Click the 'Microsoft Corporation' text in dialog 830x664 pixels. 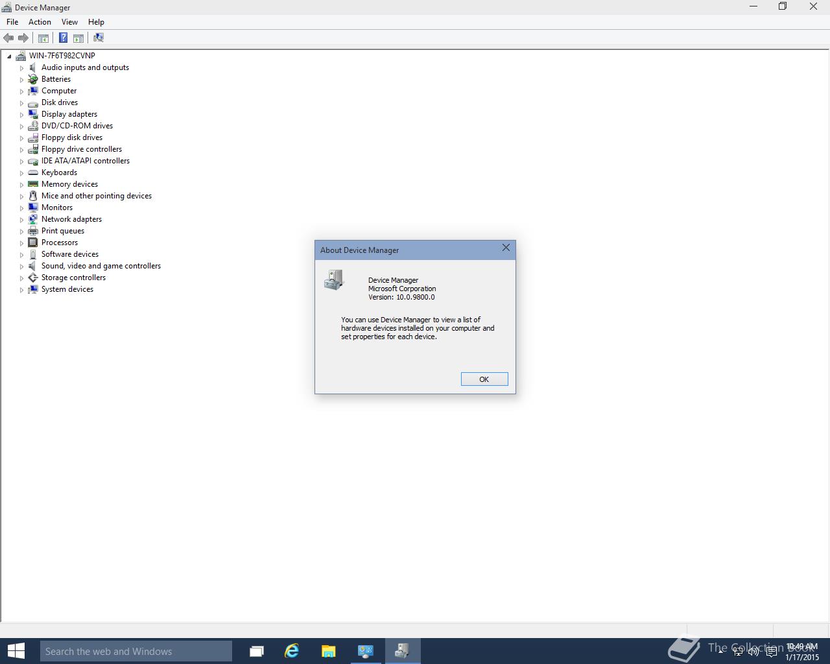[x=402, y=289]
